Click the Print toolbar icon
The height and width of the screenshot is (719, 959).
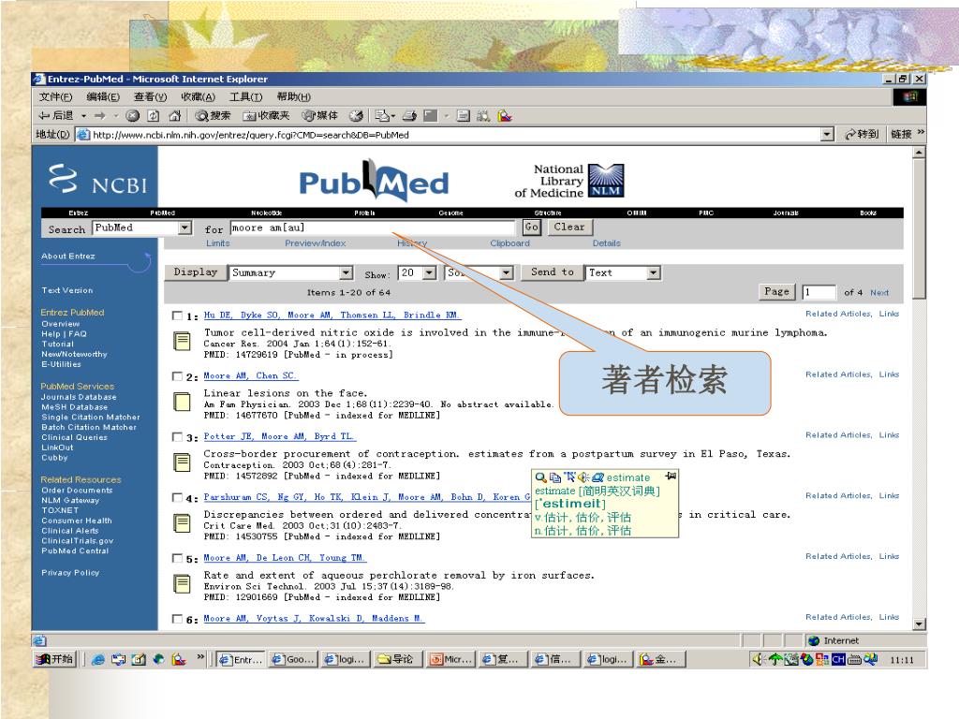[410, 115]
